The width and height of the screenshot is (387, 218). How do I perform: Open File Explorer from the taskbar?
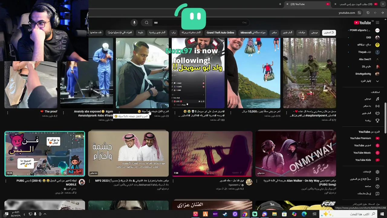tap(275, 214)
